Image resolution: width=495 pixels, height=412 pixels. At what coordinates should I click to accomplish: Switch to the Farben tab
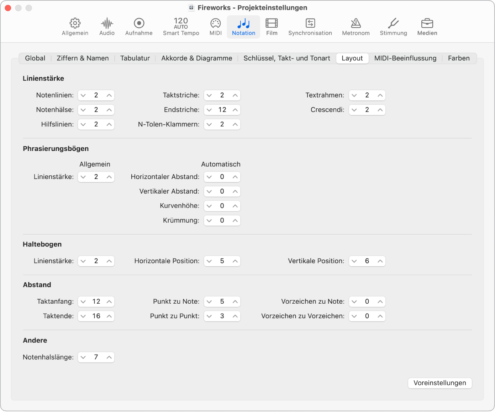(x=458, y=58)
